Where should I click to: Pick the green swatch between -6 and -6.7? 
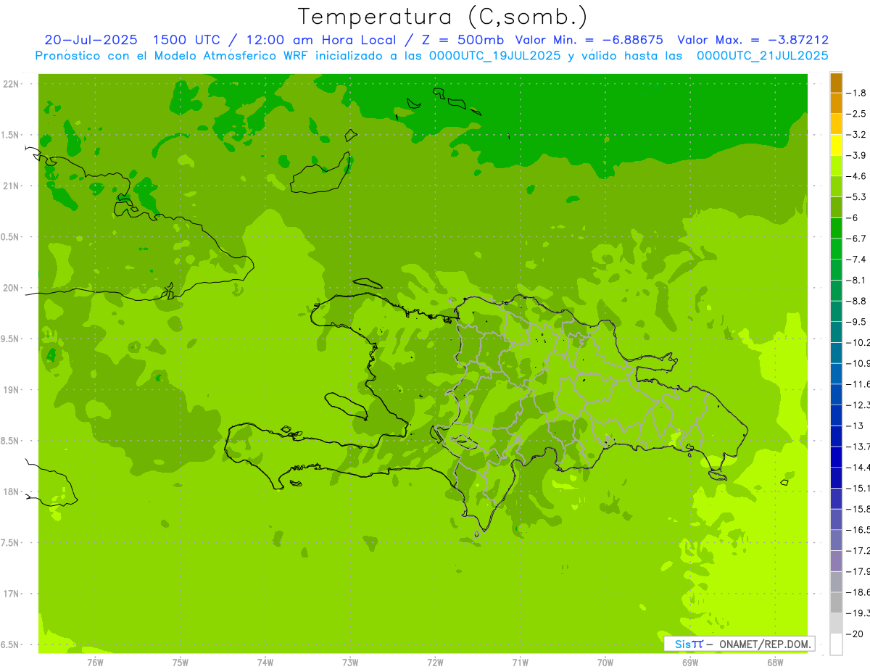(x=836, y=228)
